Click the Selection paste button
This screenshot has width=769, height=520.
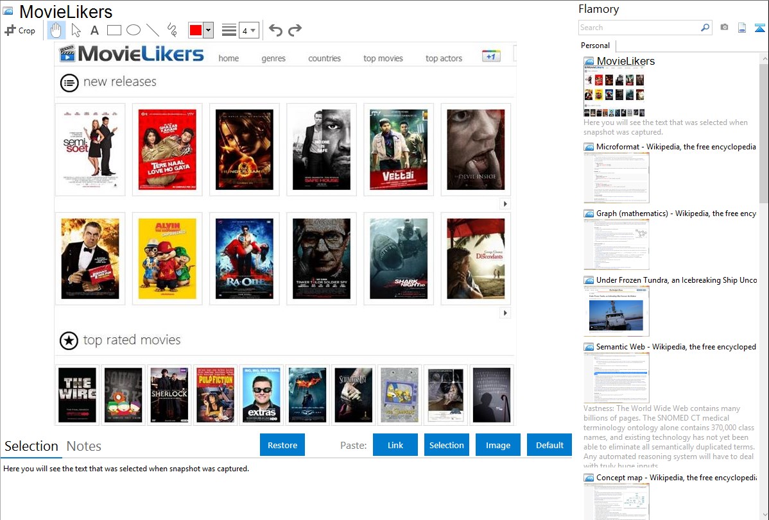[446, 445]
